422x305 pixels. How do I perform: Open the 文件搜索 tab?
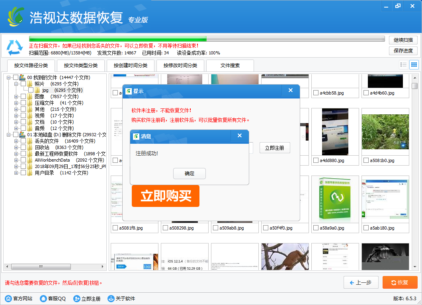(x=230, y=66)
